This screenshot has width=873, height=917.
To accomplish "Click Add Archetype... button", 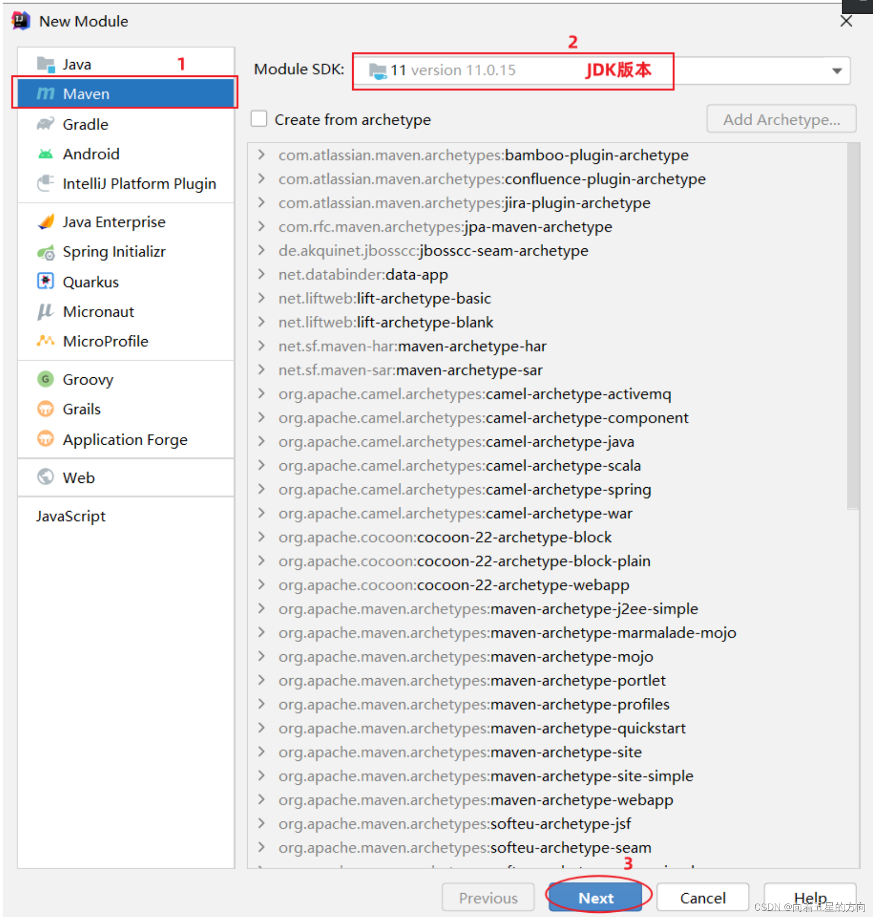I will coord(781,119).
